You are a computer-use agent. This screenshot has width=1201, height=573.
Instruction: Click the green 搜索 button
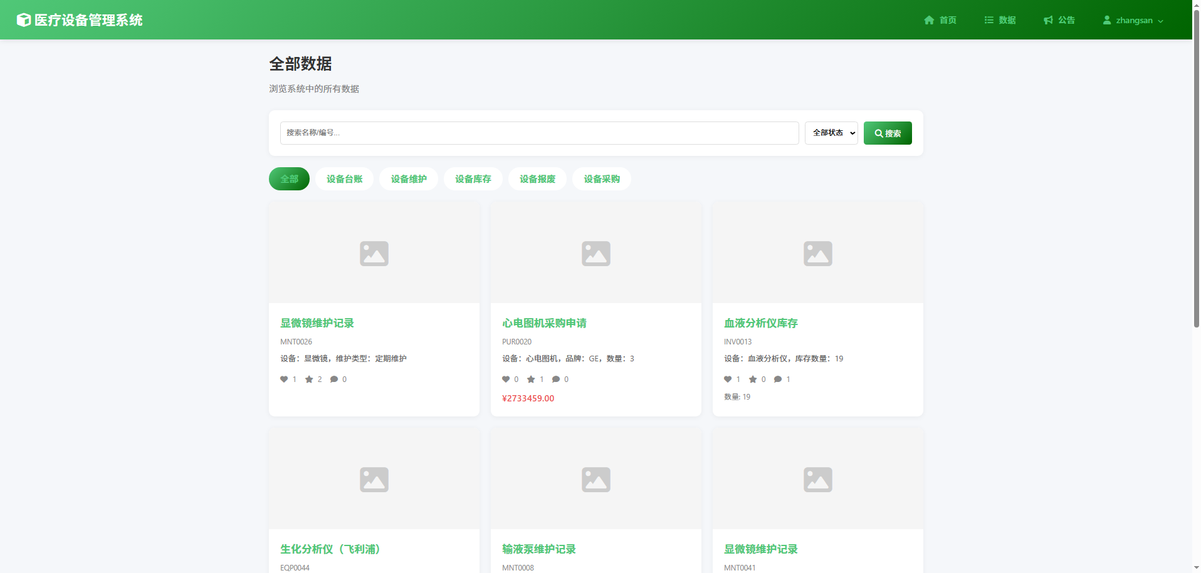coord(888,133)
